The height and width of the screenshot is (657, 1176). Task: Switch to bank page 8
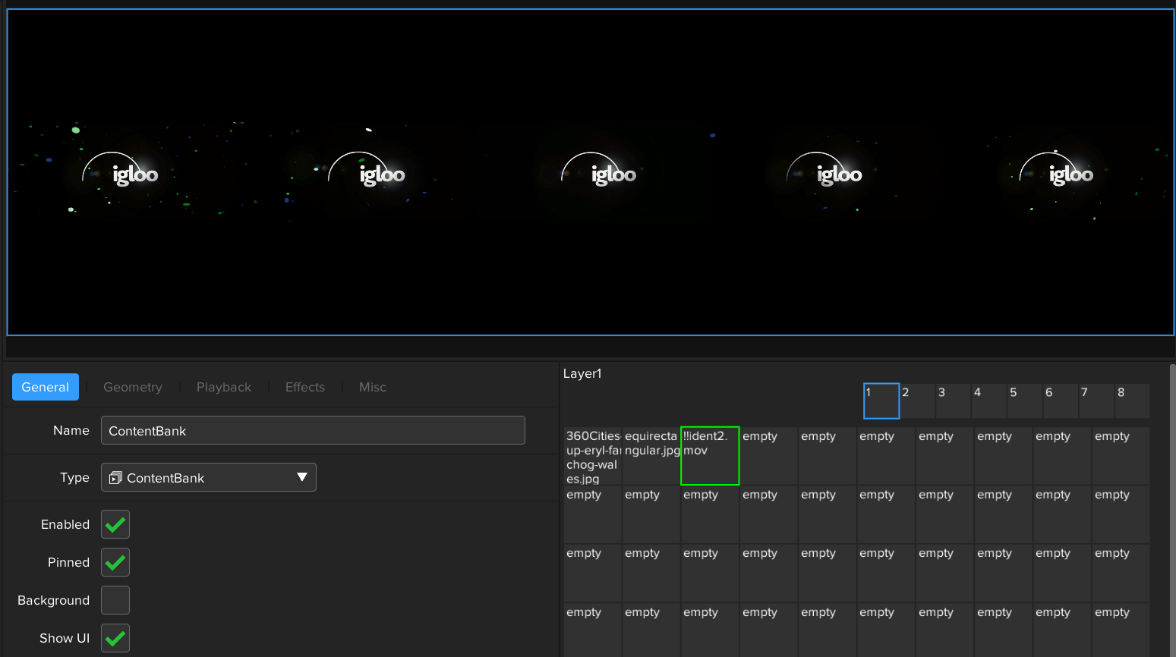(1133, 401)
